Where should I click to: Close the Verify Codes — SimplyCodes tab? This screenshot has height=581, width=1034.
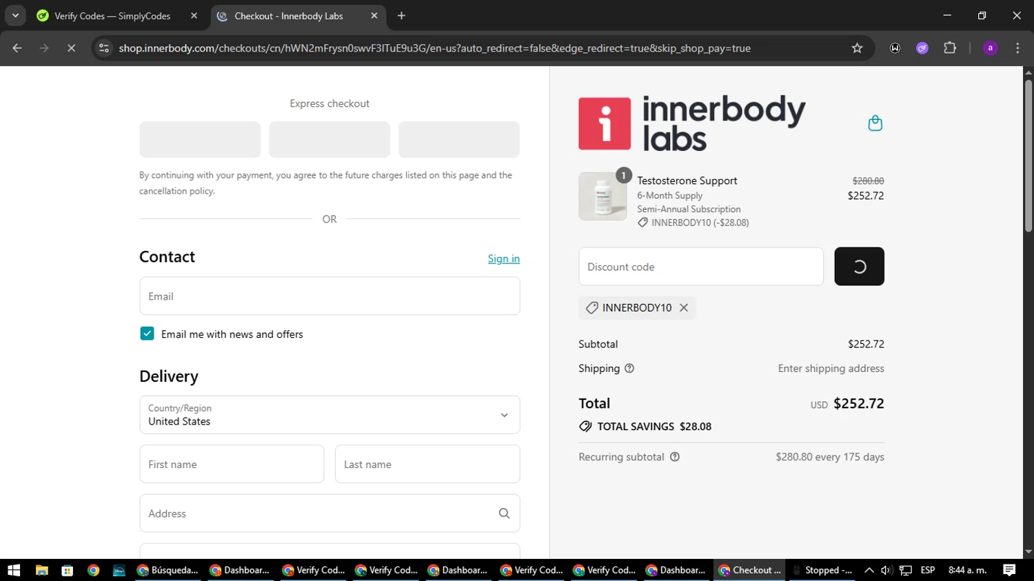click(x=194, y=16)
